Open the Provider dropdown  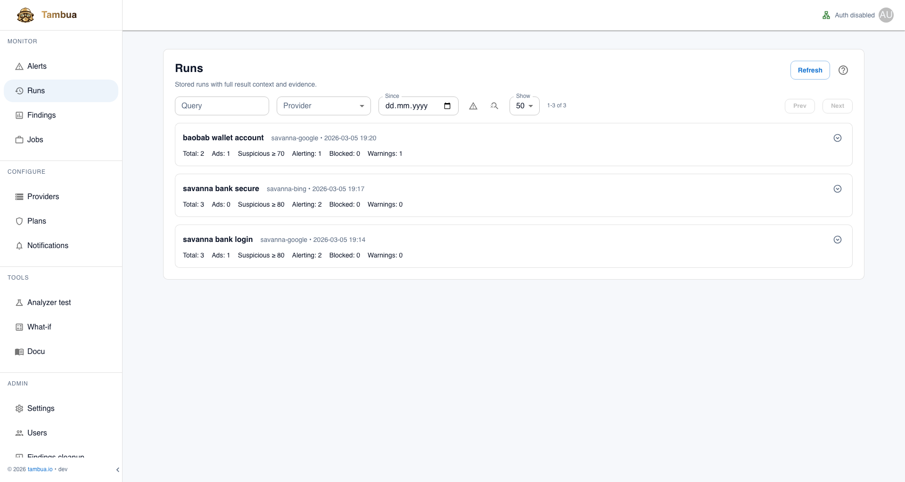coord(323,105)
